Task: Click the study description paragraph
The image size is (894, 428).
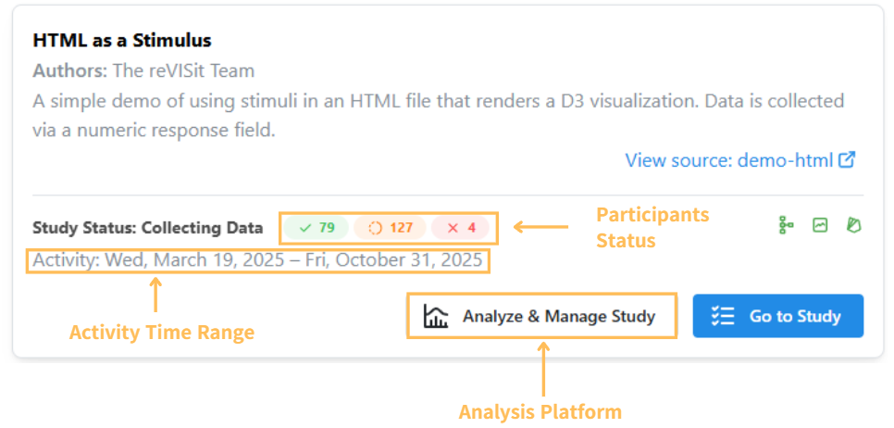Action: tap(438, 115)
